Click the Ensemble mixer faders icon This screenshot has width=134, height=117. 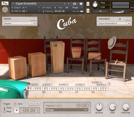120,19
